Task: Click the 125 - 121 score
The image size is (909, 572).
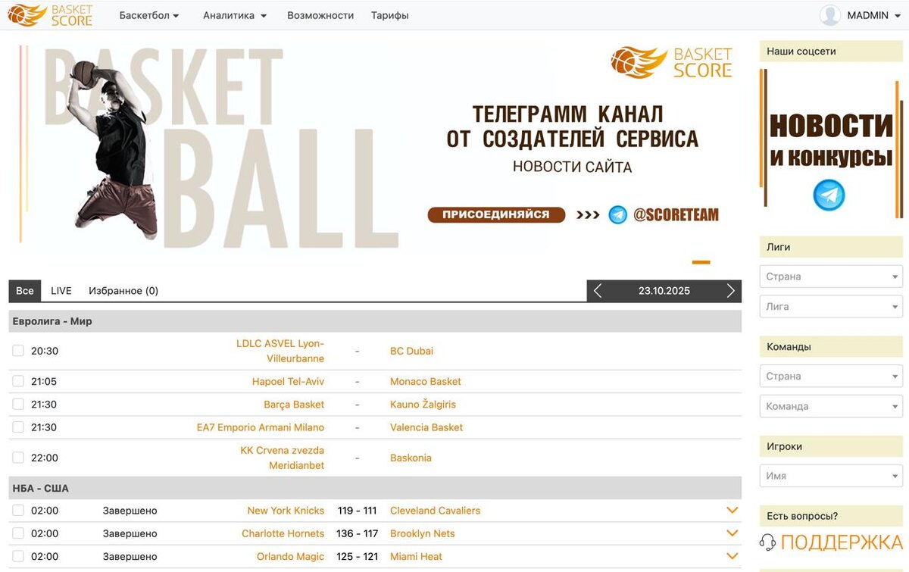Action: point(357,556)
